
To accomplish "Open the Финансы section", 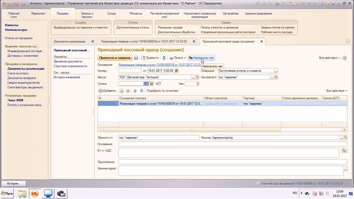I will coord(136,13).
